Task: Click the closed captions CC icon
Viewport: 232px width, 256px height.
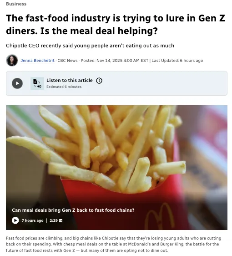Action: point(61,220)
